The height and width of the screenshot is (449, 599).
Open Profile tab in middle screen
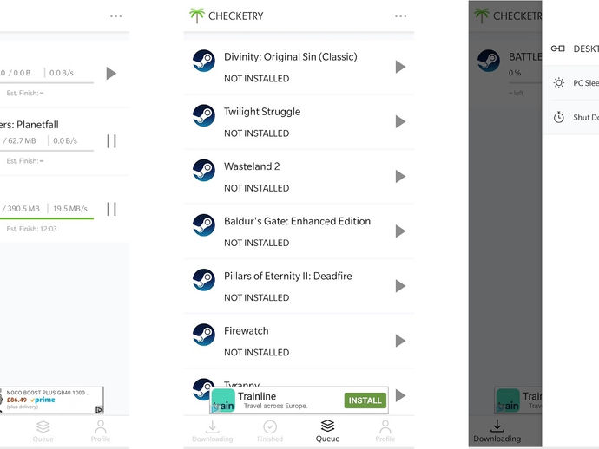pyautogui.click(x=385, y=432)
